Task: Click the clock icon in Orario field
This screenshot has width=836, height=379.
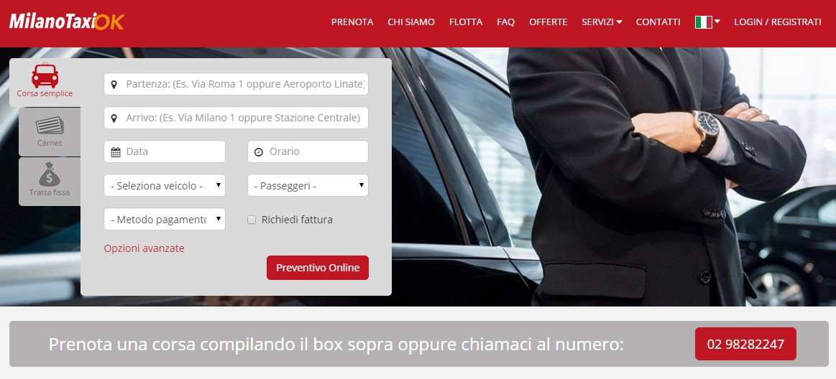Action: coord(259,151)
